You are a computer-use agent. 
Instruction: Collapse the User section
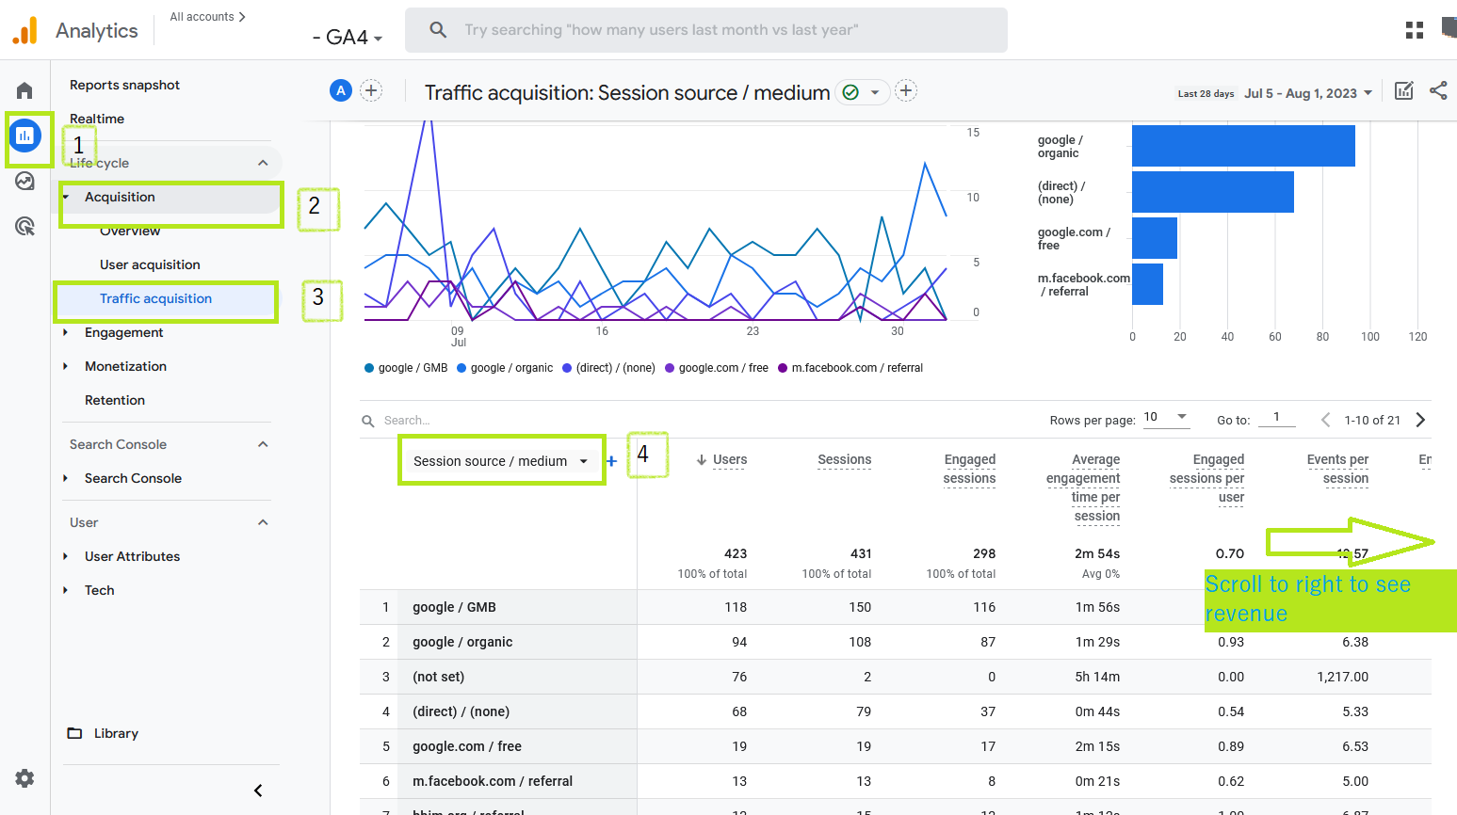coord(263,522)
